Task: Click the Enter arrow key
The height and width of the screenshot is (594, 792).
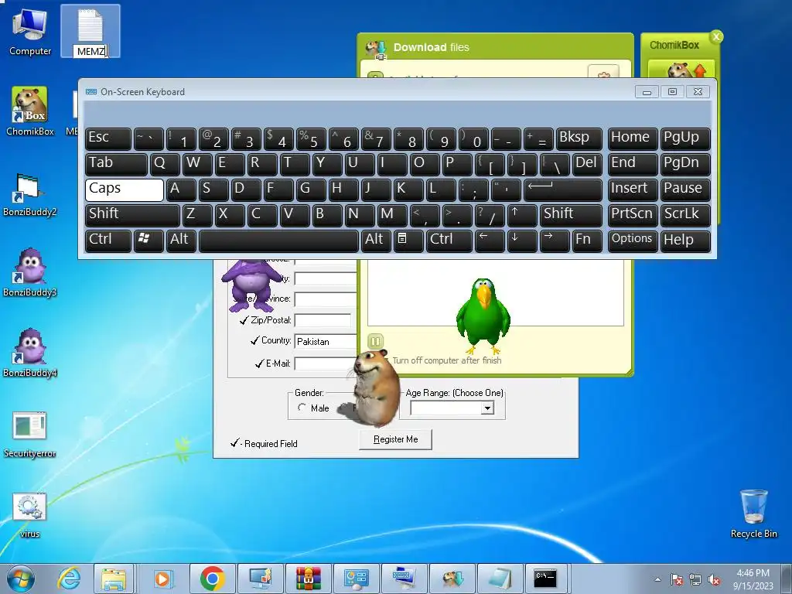Action: 563,189
